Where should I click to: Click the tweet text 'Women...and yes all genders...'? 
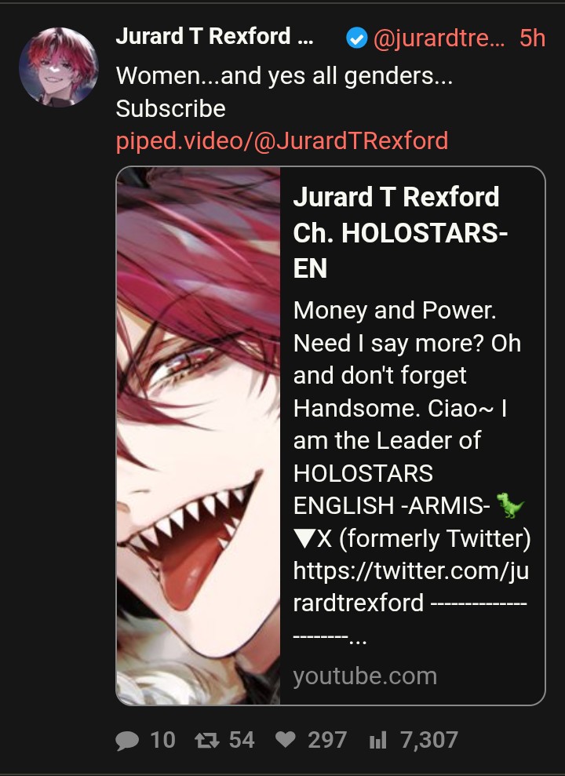coord(285,76)
